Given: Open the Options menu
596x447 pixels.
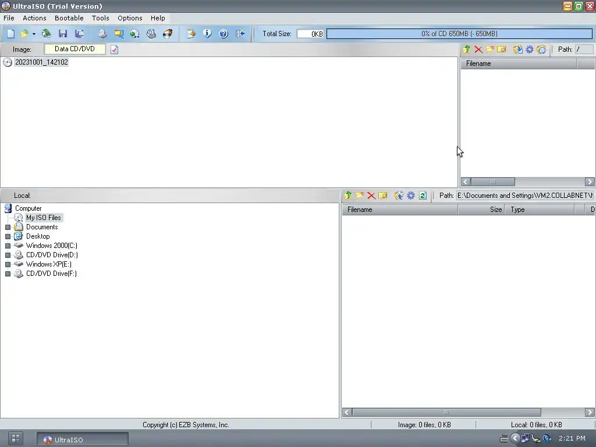Looking at the screenshot, I should (x=130, y=18).
